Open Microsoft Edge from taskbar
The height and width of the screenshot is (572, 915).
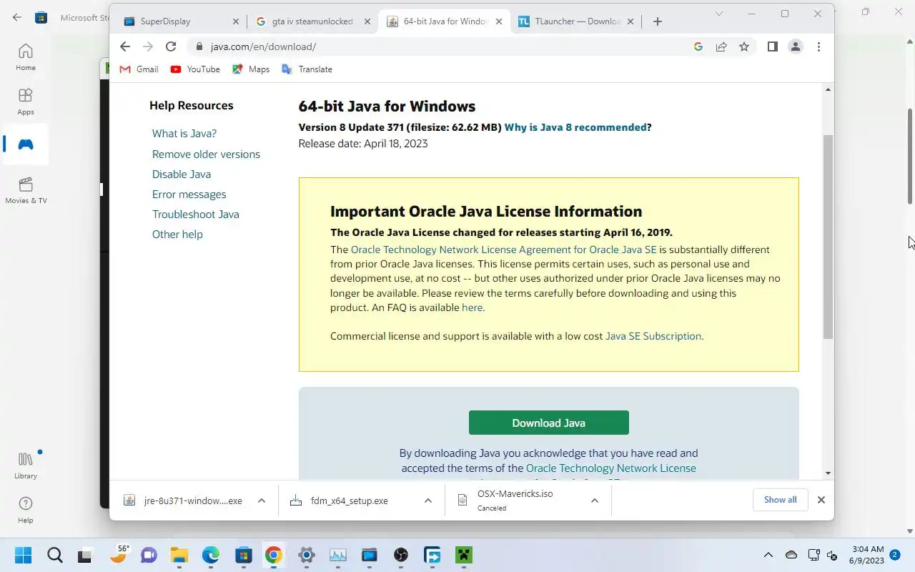click(x=210, y=556)
